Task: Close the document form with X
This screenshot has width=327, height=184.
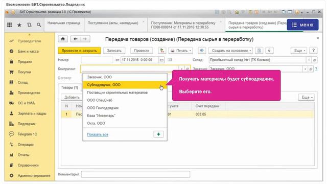Action: pos(318,38)
